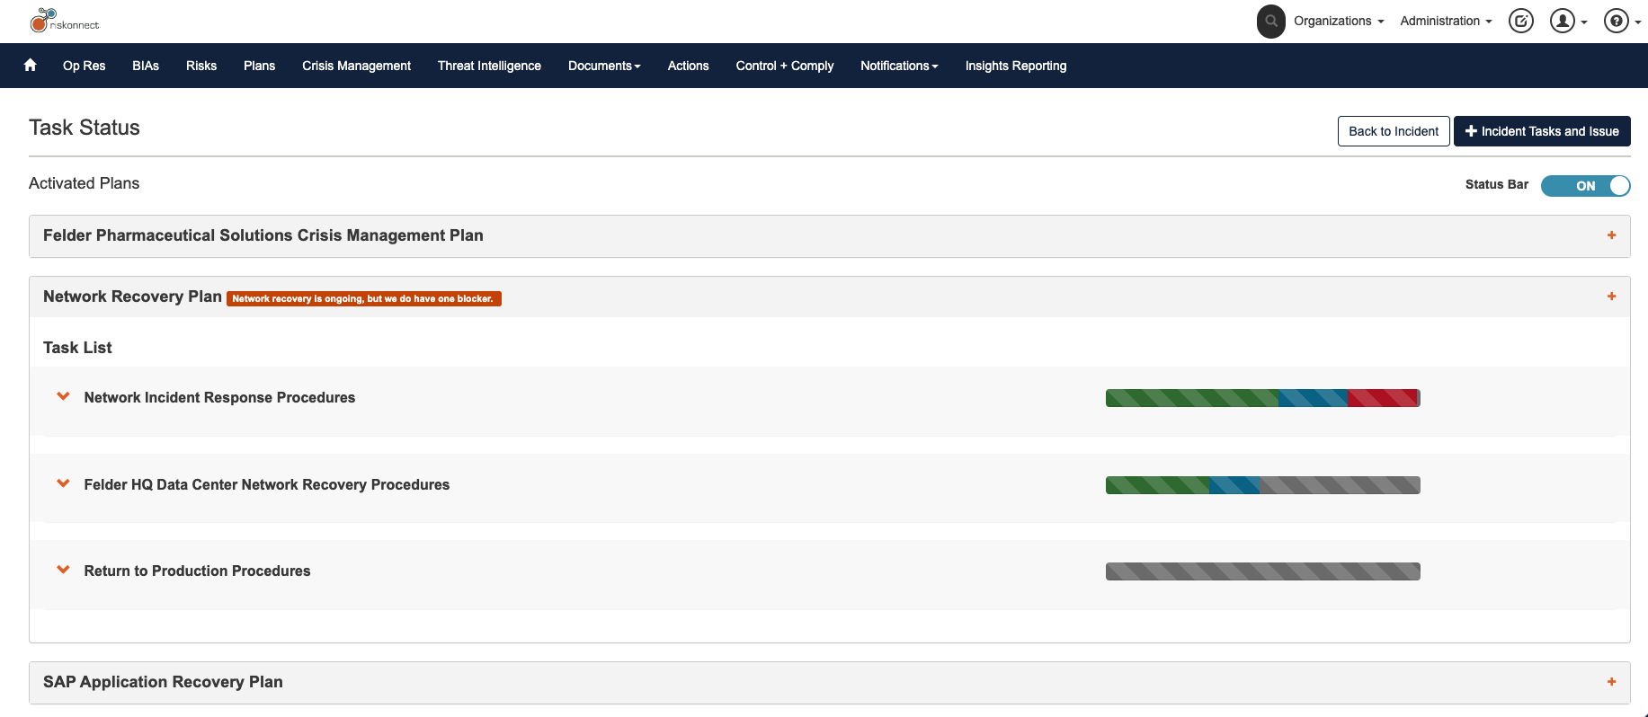Turn off the Status Bar switch
1648x717 pixels.
pyautogui.click(x=1585, y=185)
